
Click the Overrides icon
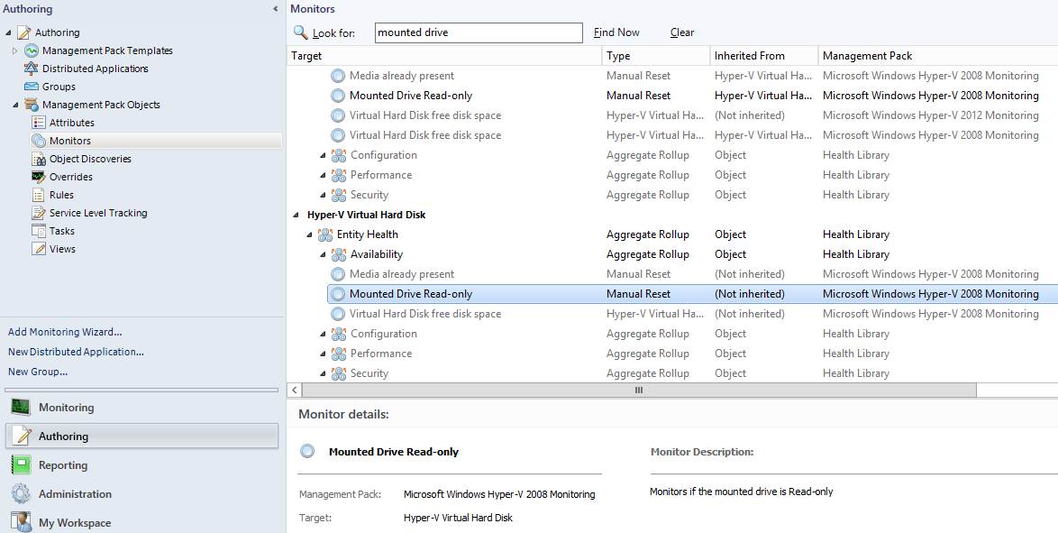[39, 177]
